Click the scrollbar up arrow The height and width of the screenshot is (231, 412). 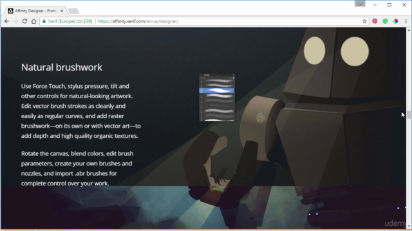(x=409, y=30)
